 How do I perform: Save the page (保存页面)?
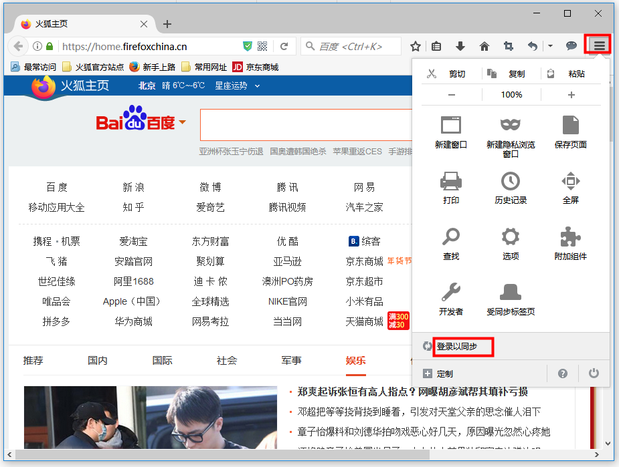coord(570,132)
